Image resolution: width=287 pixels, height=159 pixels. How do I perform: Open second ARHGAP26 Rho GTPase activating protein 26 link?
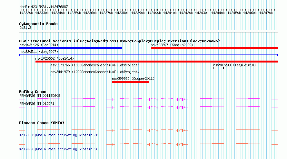pos(59,149)
